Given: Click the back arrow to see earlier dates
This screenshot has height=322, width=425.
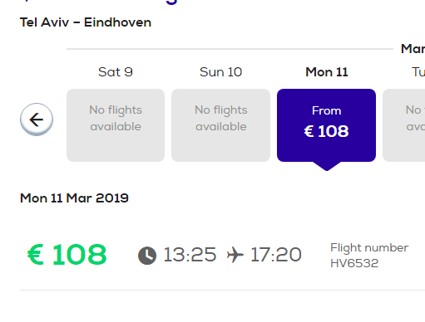Looking at the screenshot, I should click(37, 120).
